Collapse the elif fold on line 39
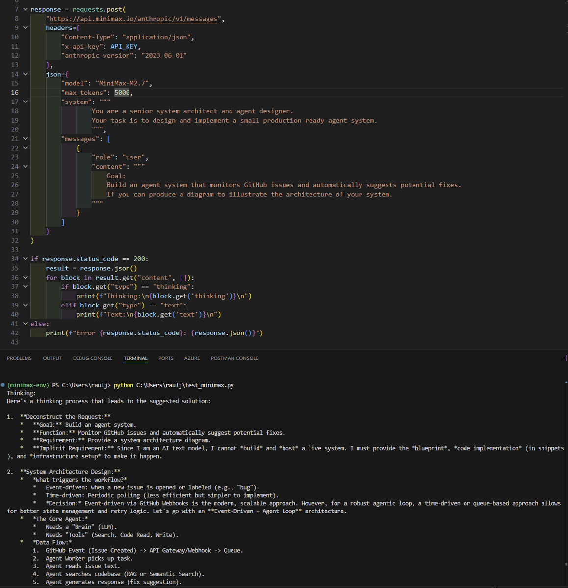568x588 pixels. click(x=26, y=305)
